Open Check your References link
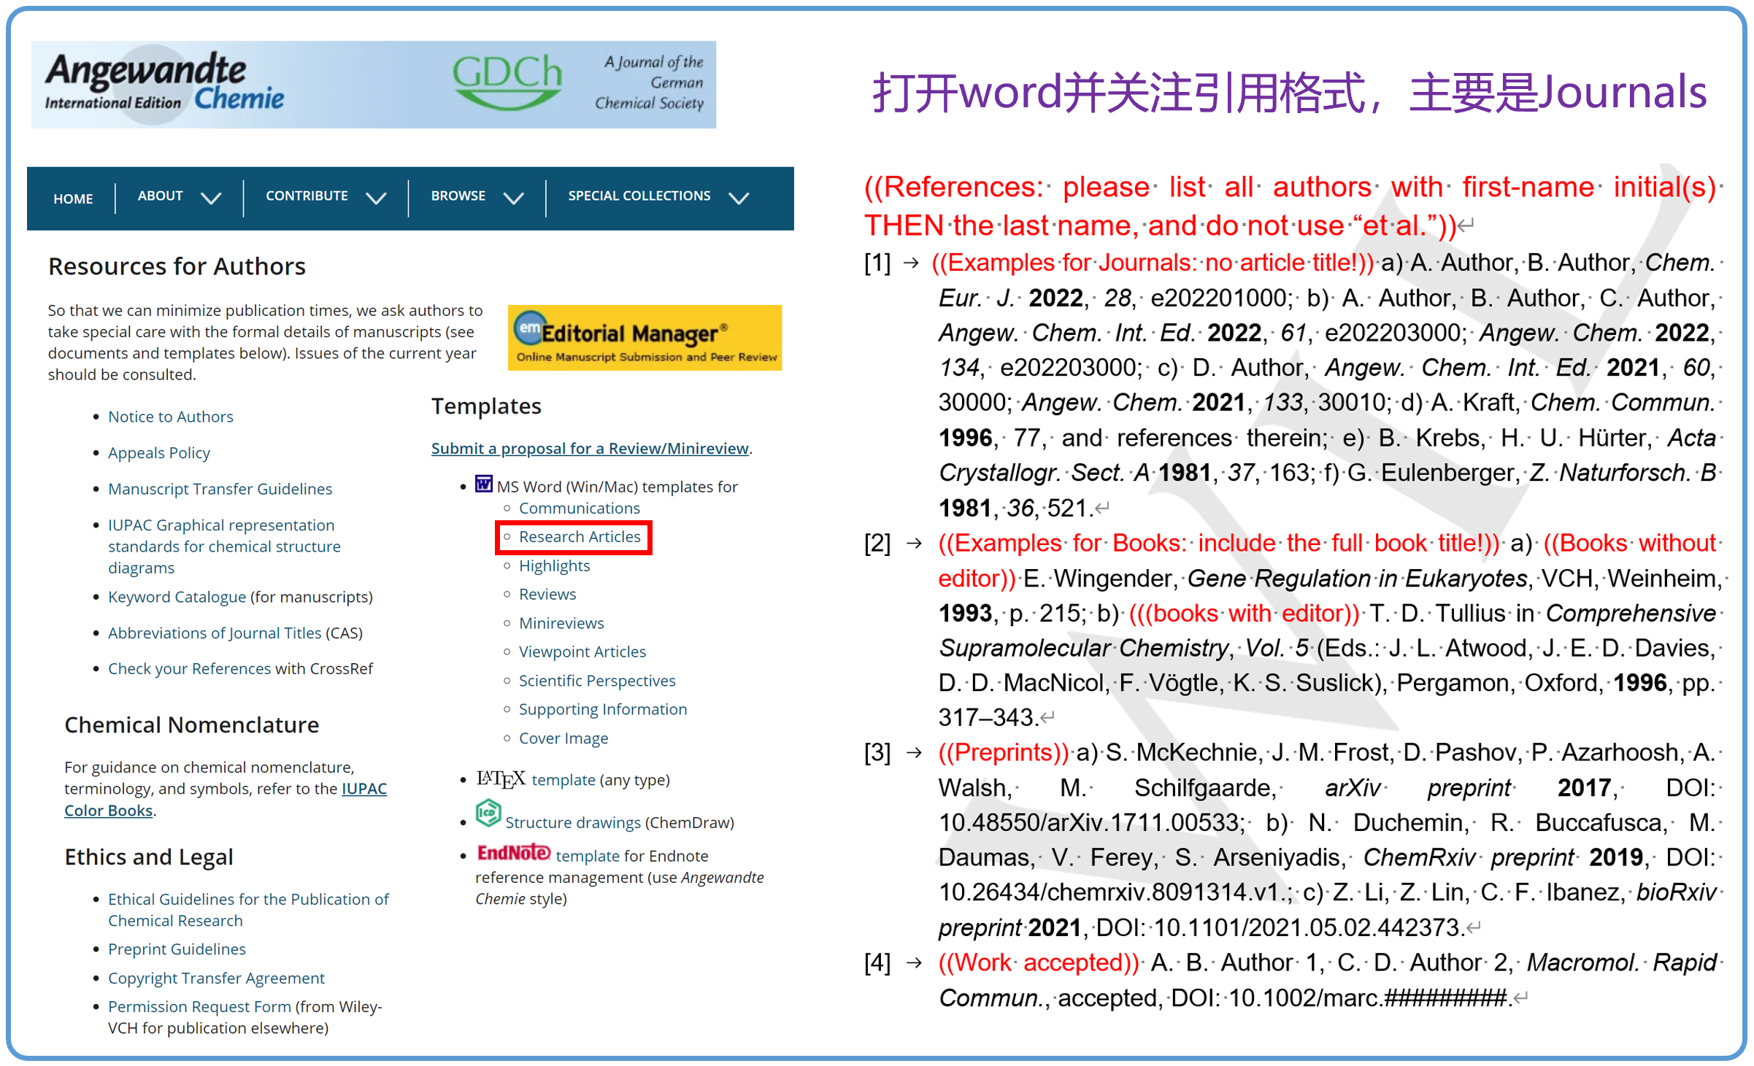 pos(189,669)
